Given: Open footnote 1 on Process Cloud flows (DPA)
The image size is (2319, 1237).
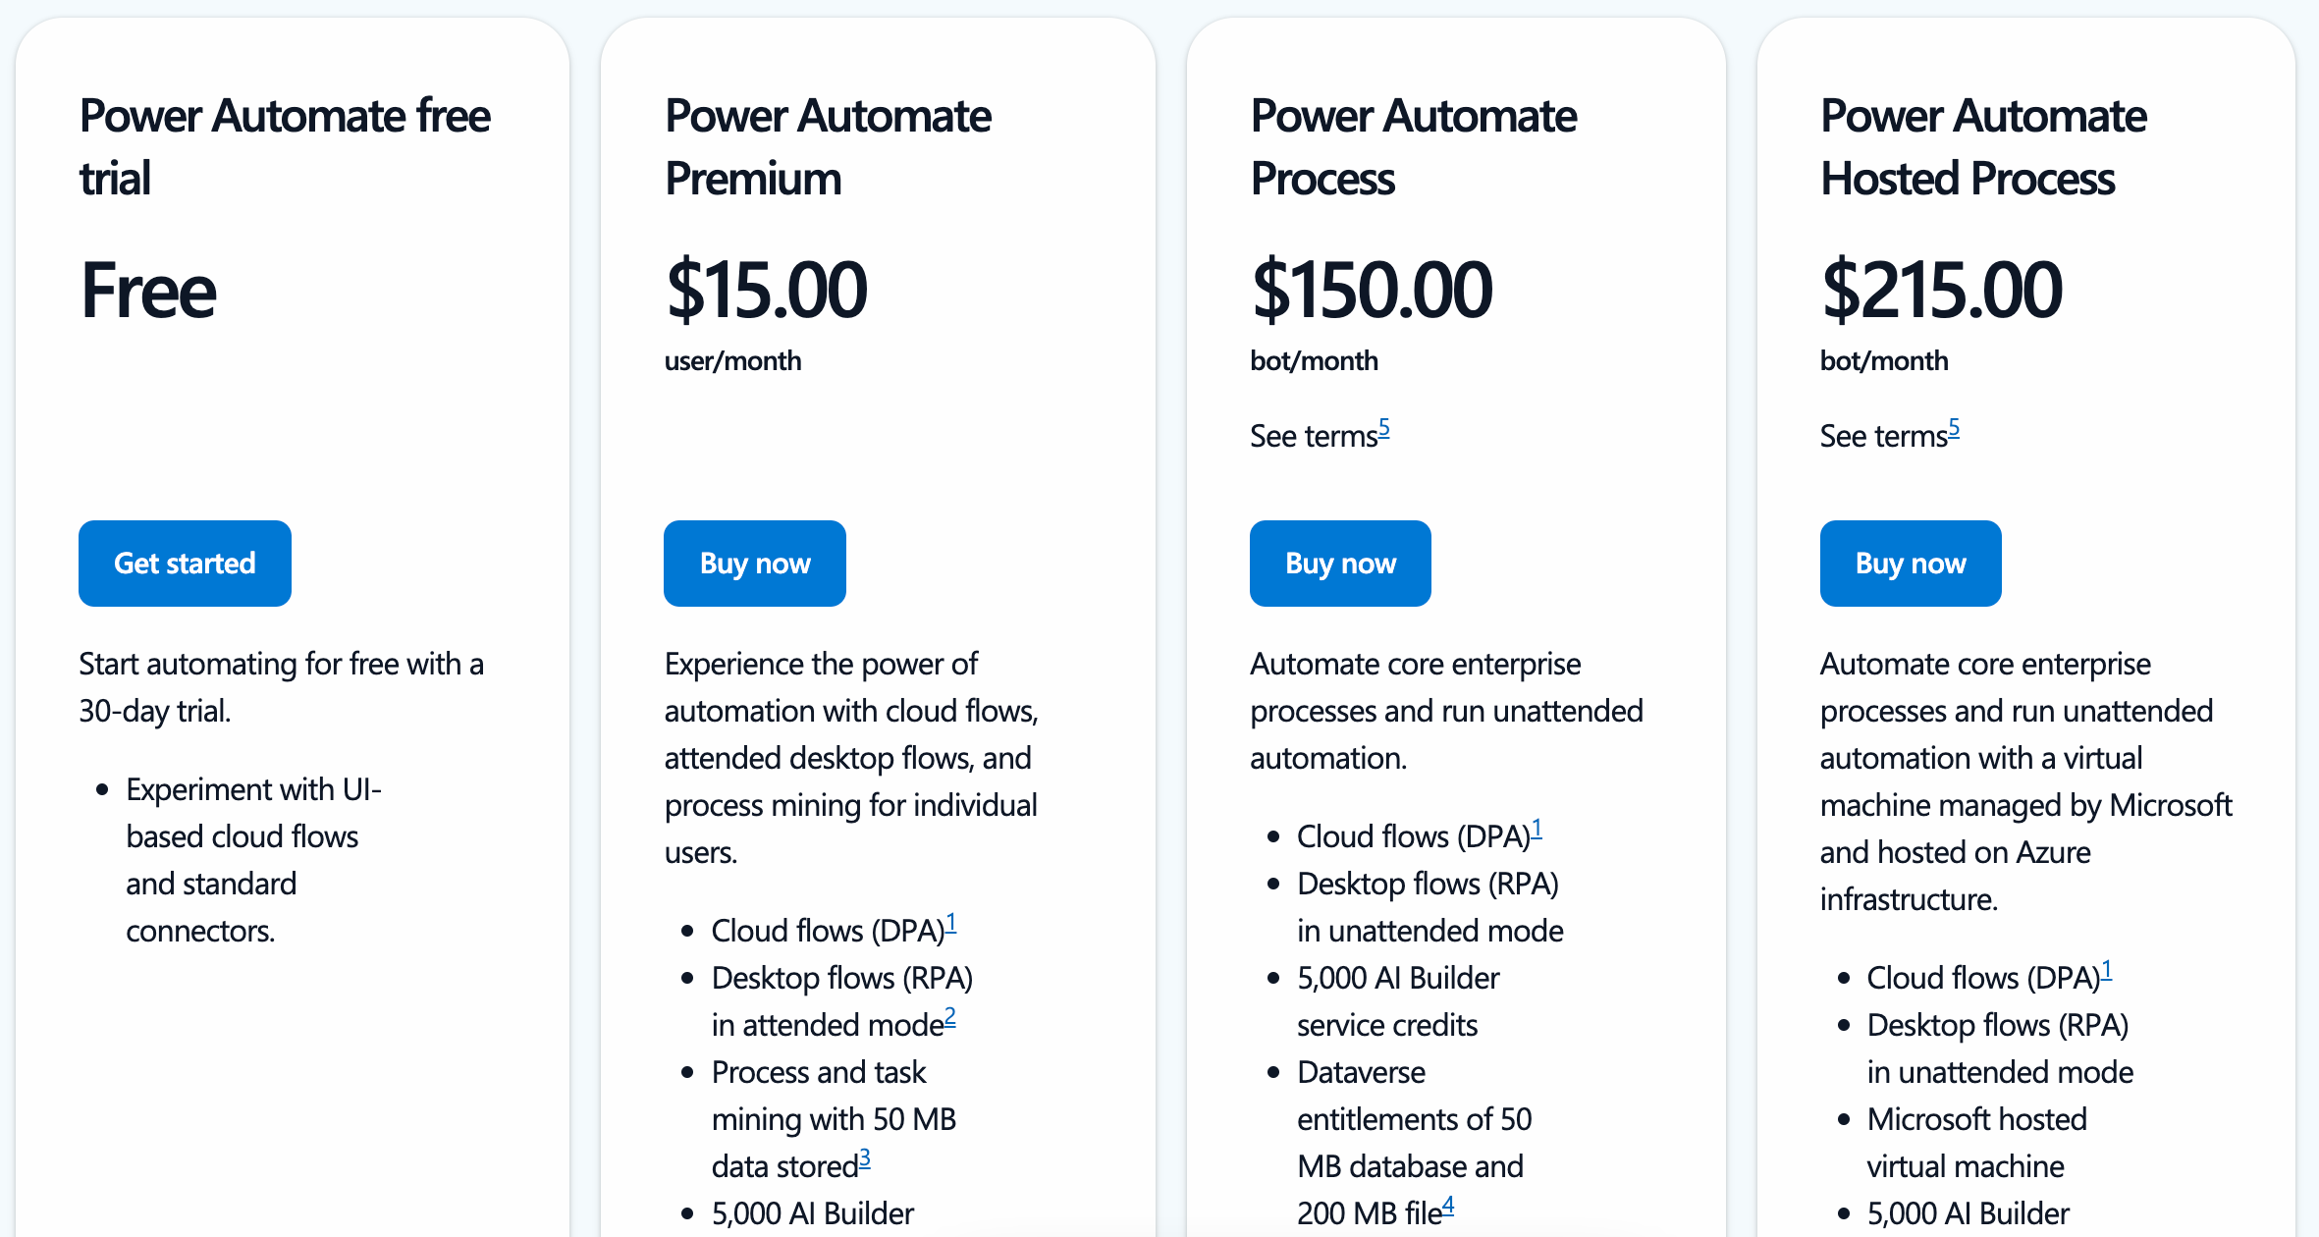Looking at the screenshot, I should pos(1537,829).
